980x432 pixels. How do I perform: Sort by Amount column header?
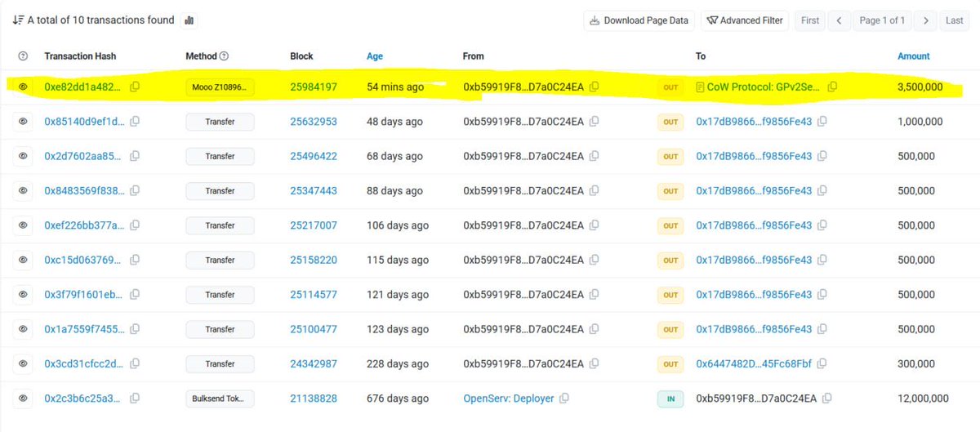tap(914, 56)
